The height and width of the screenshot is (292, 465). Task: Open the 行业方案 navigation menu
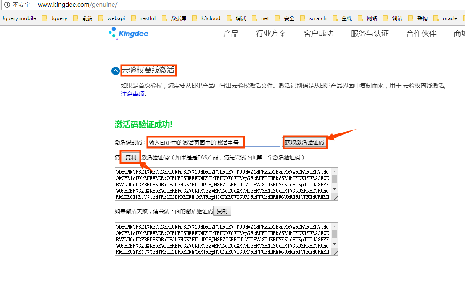(x=271, y=34)
